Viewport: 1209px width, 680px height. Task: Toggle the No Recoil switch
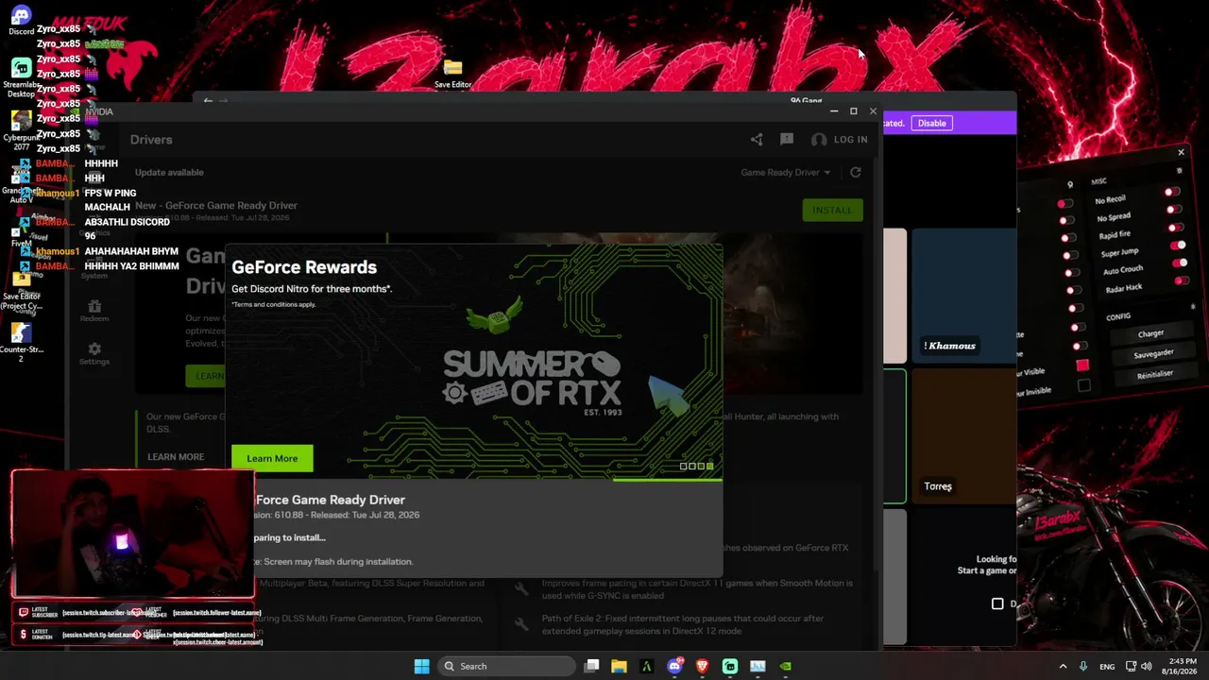click(x=1171, y=193)
